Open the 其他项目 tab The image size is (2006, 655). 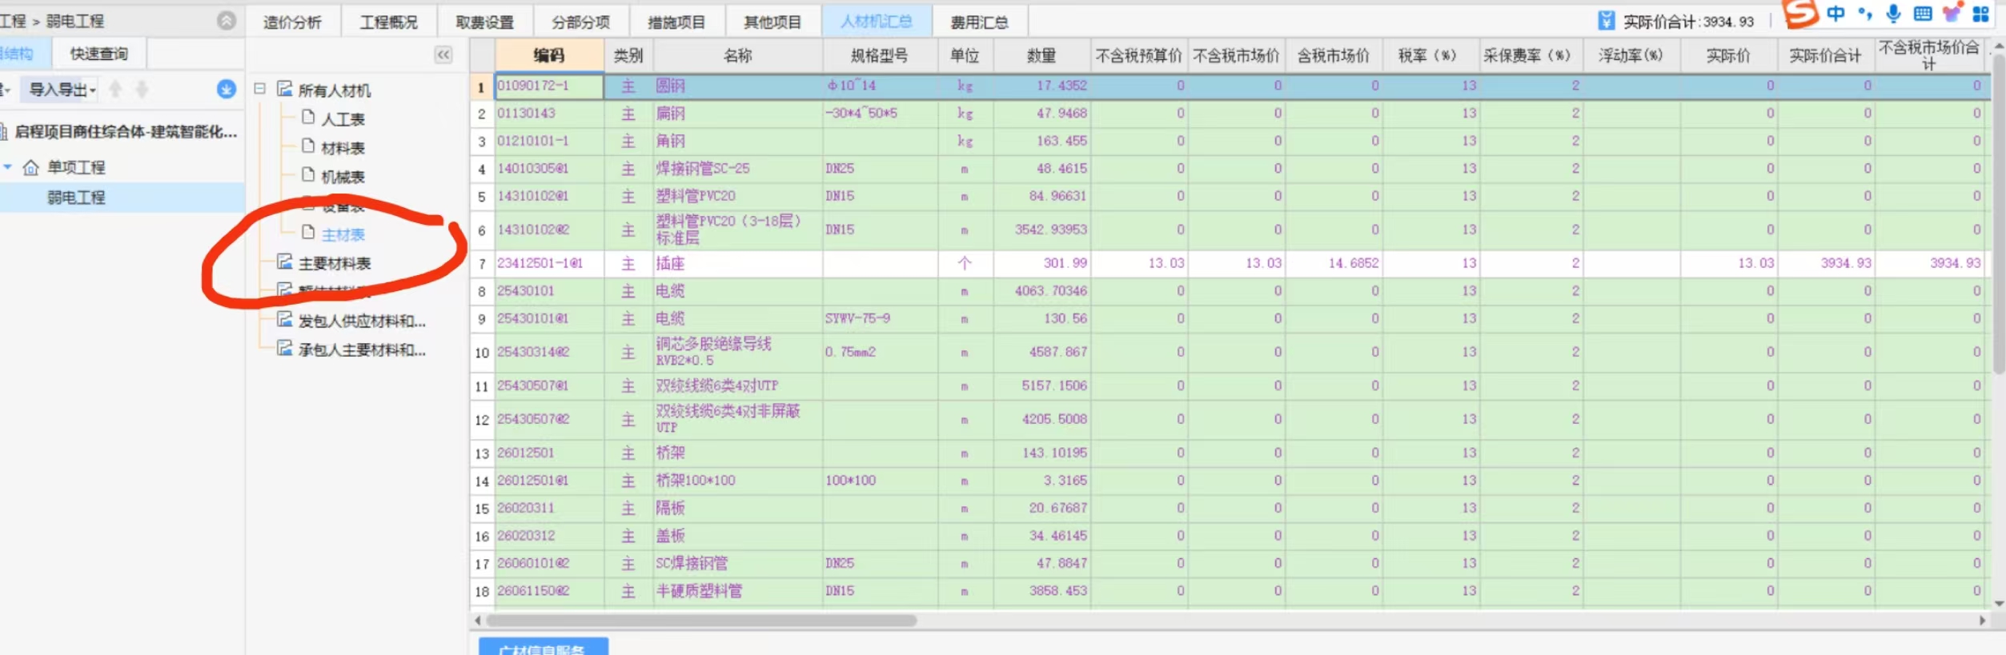[x=772, y=22]
